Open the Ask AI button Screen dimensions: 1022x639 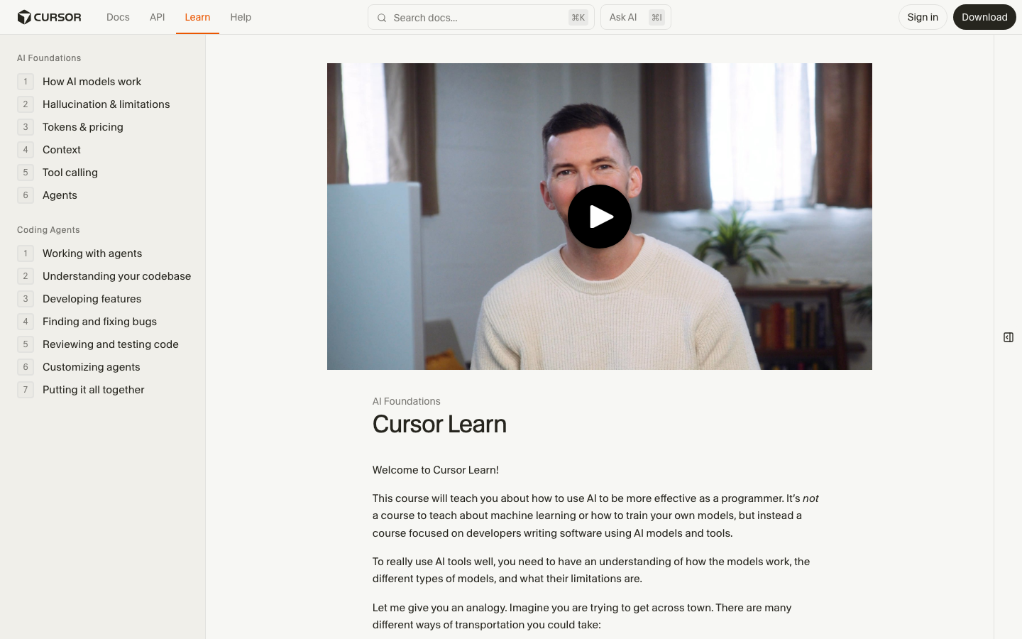[x=636, y=17]
